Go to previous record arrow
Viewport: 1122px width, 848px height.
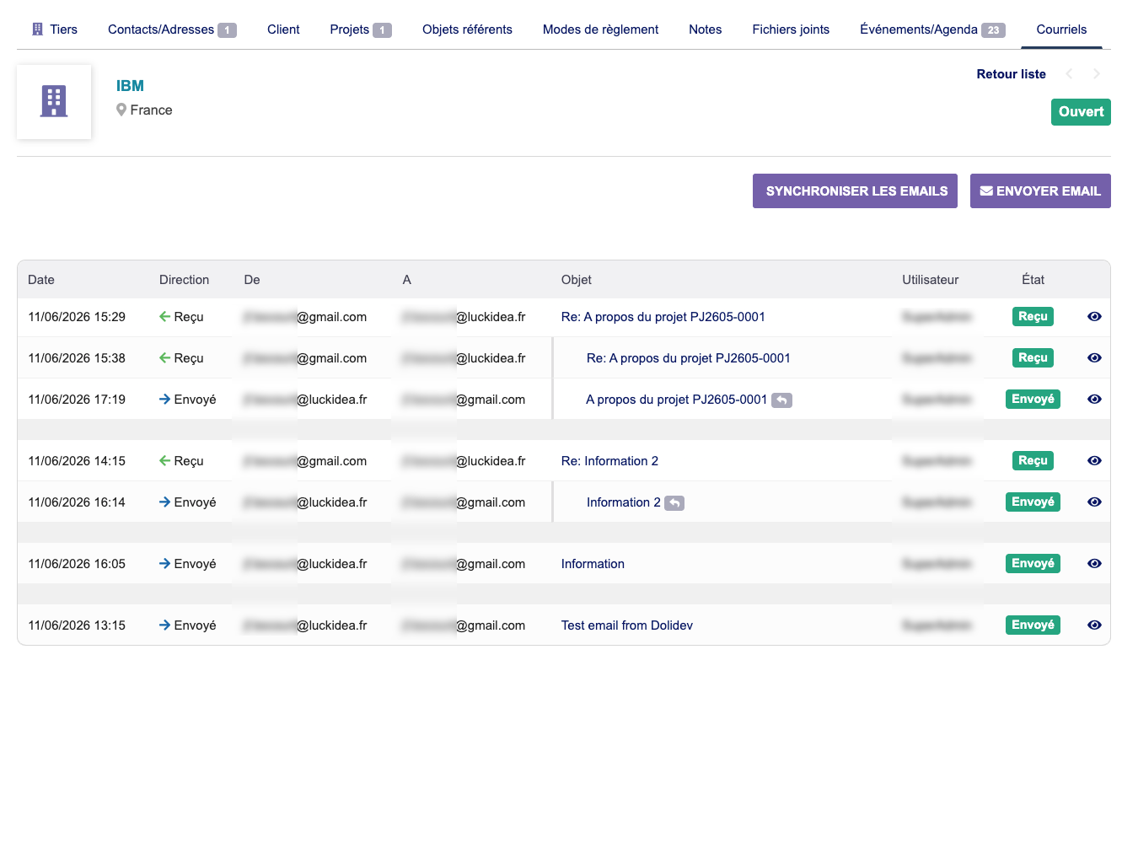1069,74
